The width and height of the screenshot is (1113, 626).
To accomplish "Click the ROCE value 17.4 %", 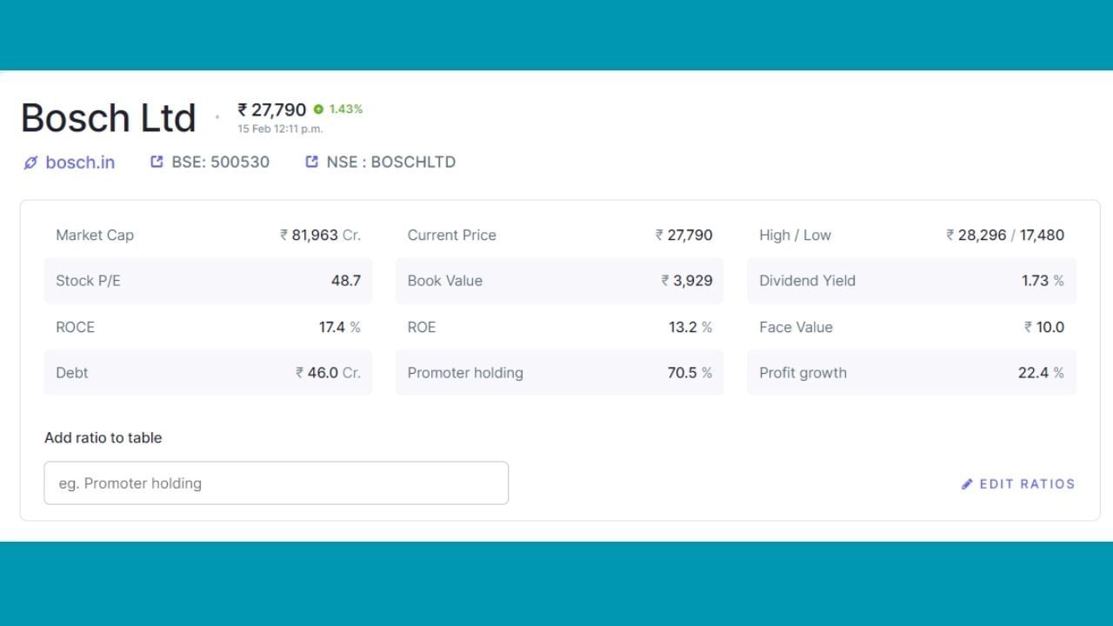I will coord(340,327).
